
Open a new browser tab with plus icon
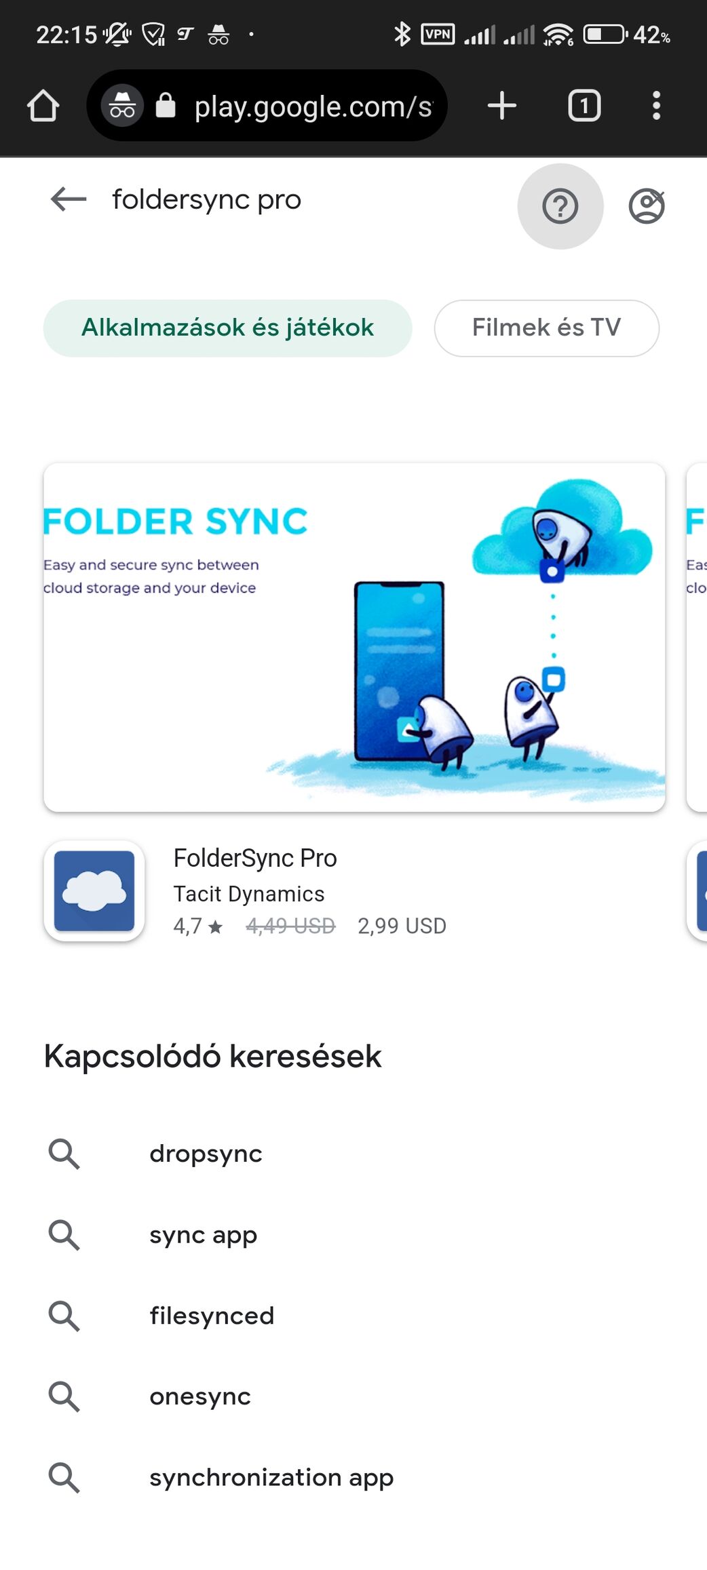pyautogui.click(x=502, y=106)
